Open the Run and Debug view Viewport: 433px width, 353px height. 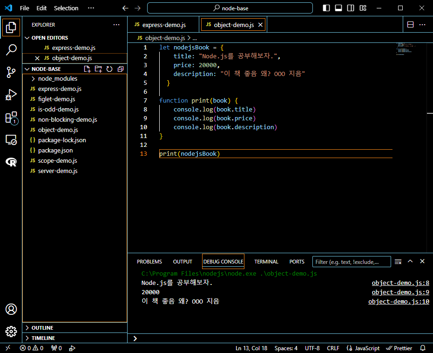[11, 95]
